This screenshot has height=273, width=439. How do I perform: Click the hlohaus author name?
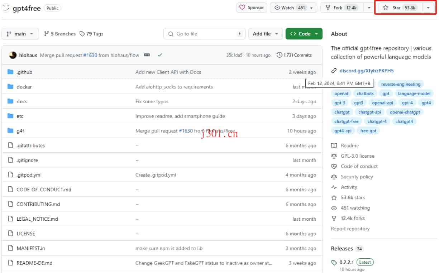(28, 55)
